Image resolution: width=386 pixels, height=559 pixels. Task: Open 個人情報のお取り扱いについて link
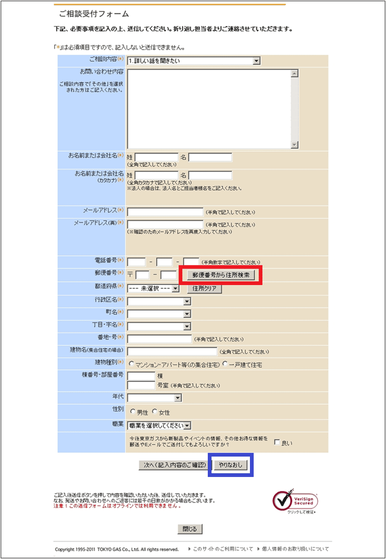pos(296,549)
